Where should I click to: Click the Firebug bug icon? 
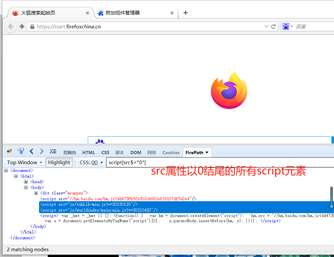(9, 151)
